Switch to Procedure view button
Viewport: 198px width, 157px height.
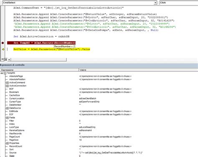coord(3,59)
